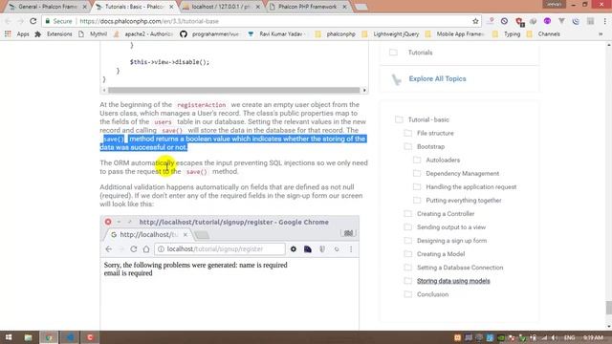Jump to the Conclusion section
This screenshot has height=344, width=612.
[432, 294]
